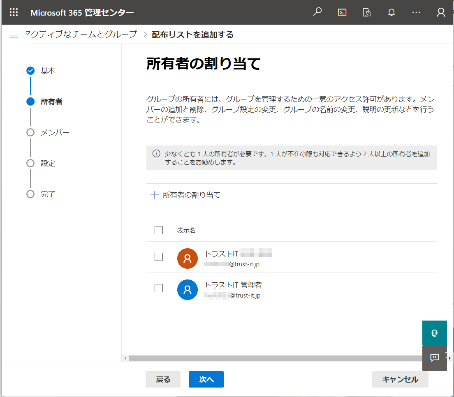Check the トラストIT 管理者 checkbox
This screenshot has width=454, height=397.
tap(159, 288)
